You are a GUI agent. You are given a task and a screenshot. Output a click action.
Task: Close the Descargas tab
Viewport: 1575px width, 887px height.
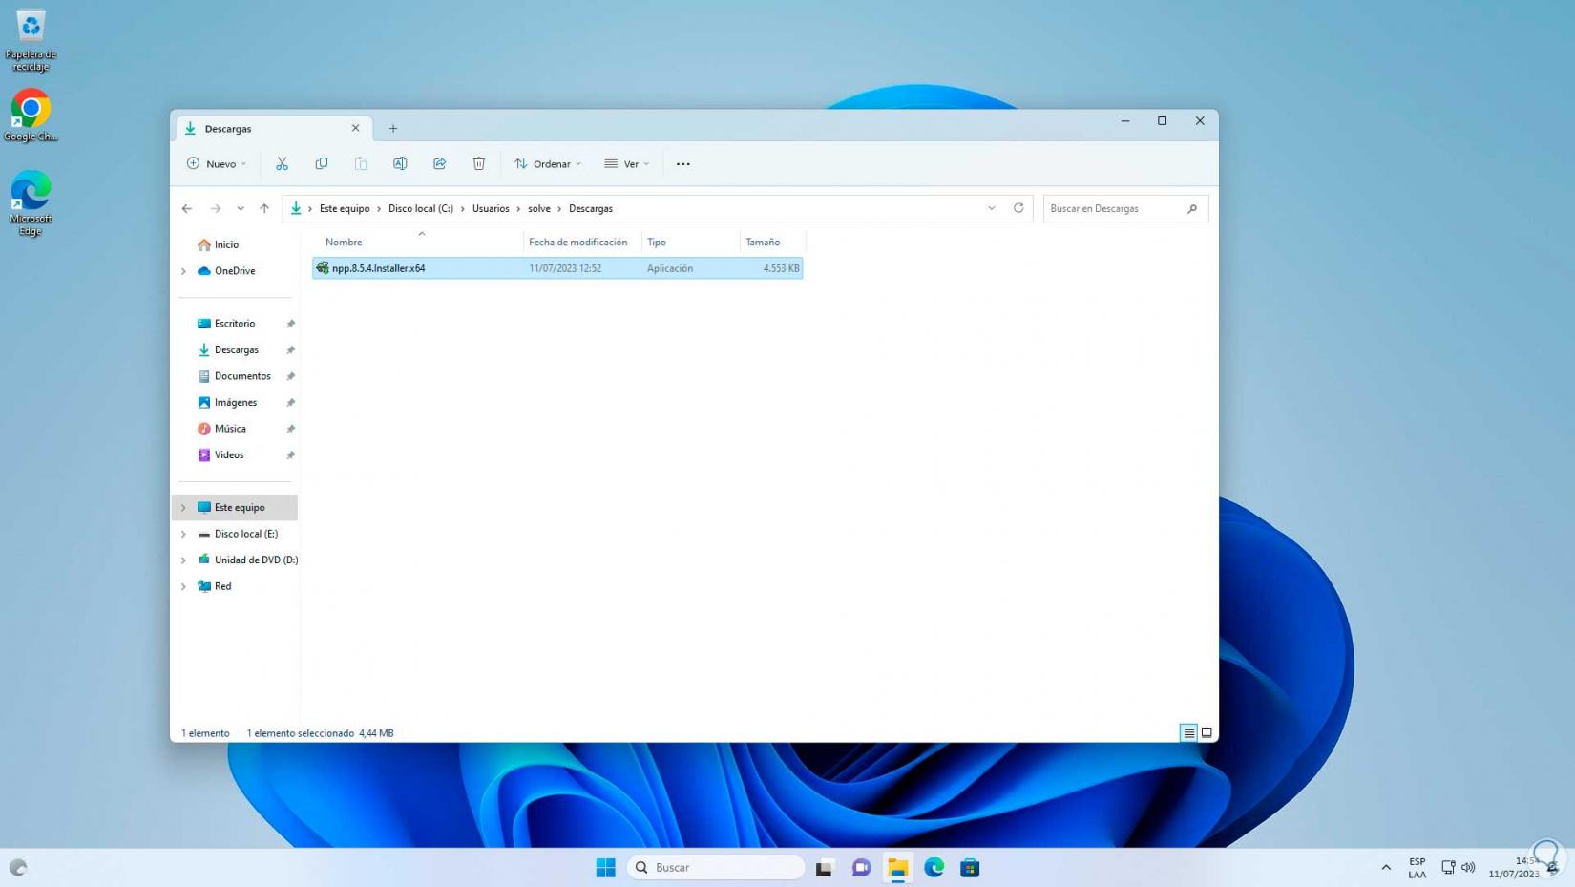(355, 128)
